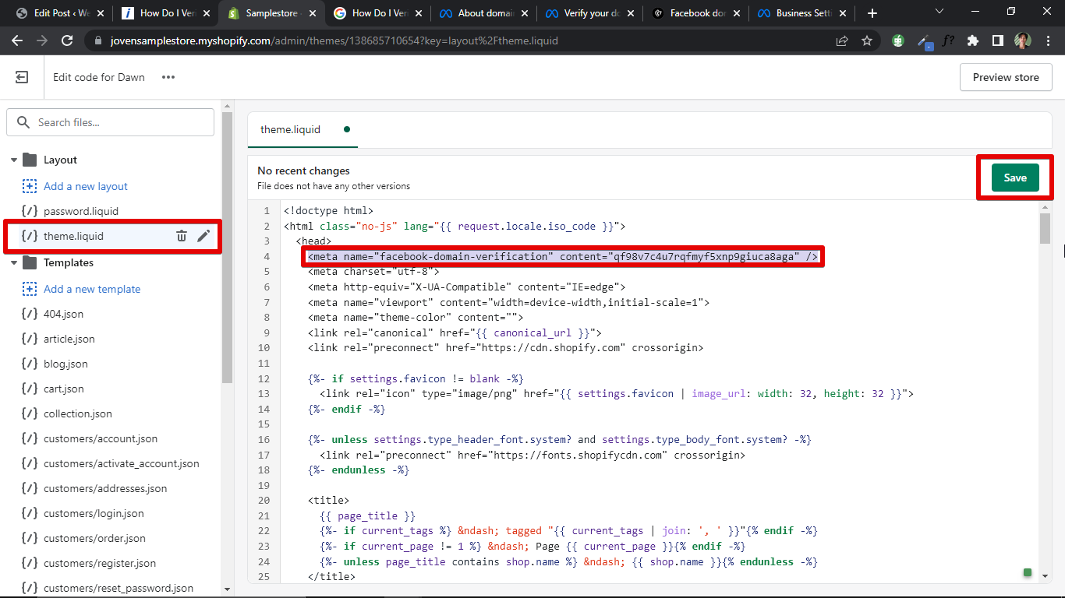Click the canonical link line 9

tap(455, 332)
